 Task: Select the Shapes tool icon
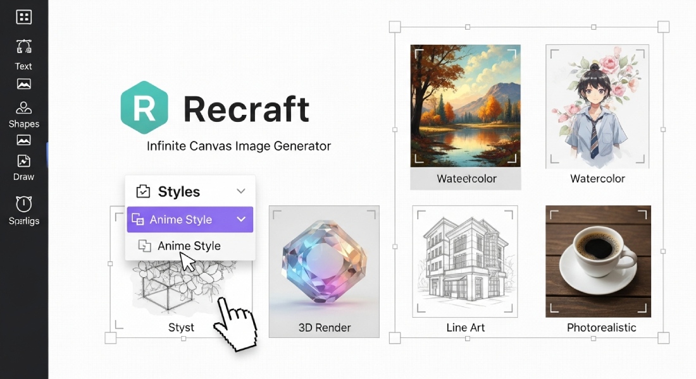click(23, 108)
